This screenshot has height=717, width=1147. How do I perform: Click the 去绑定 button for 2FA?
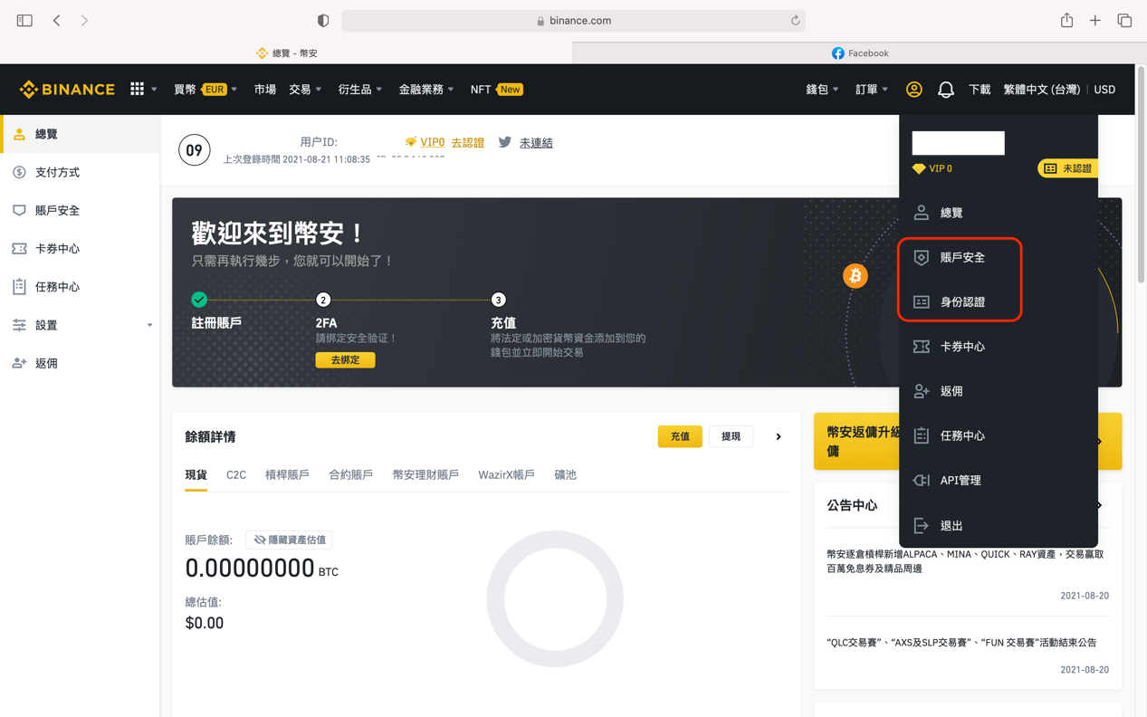point(345,360)
